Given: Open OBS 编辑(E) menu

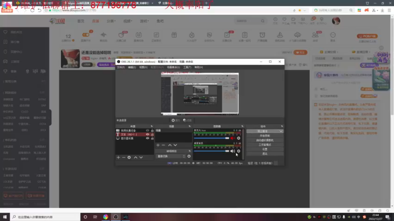Looking at the screenshot, I should coord(132,67).
